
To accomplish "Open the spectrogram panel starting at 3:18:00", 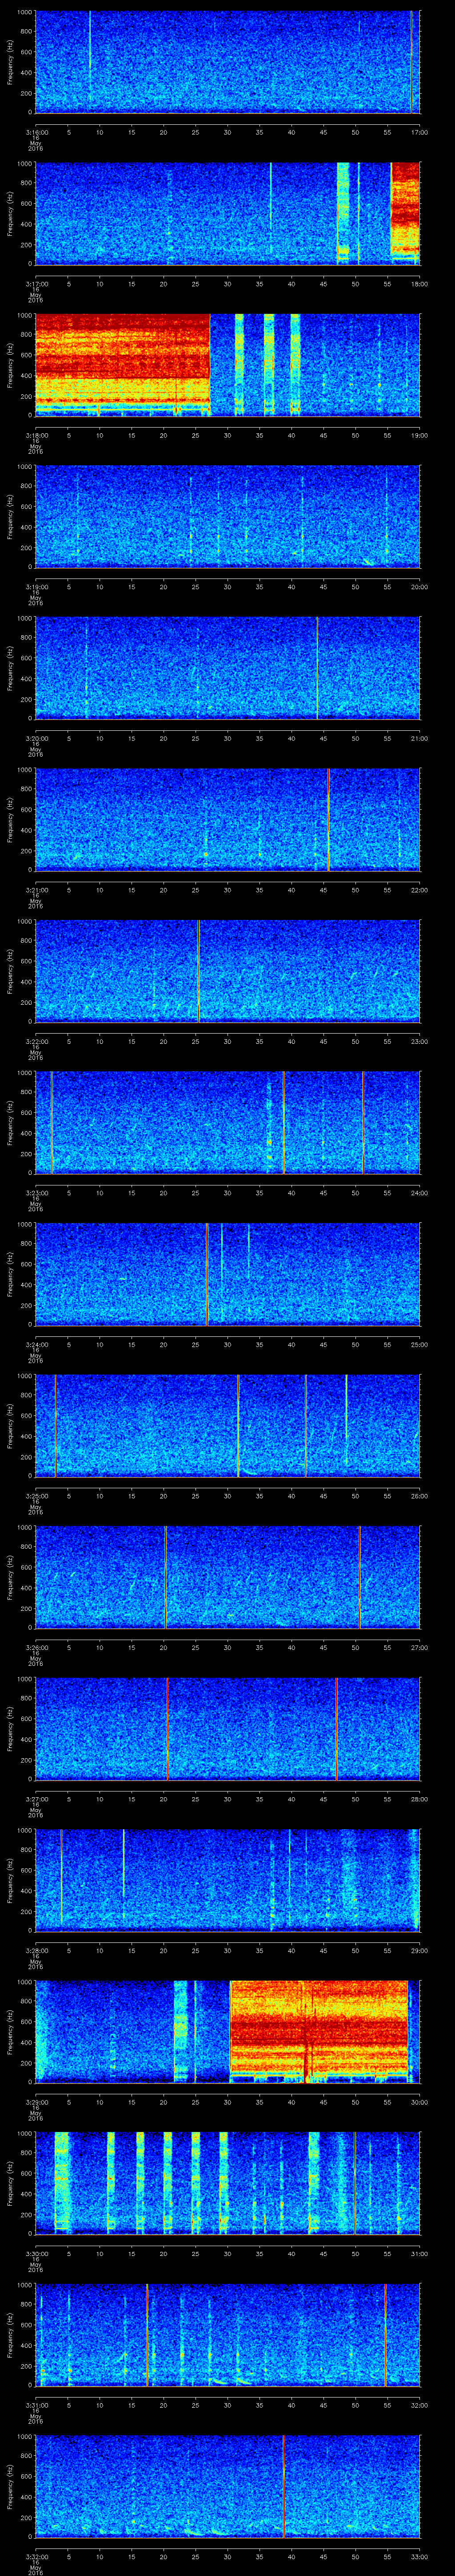I will tap(227, 365).
